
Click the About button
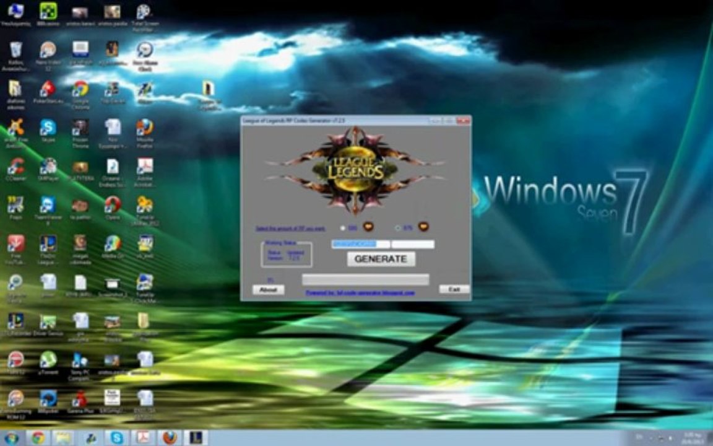point(268,289)
